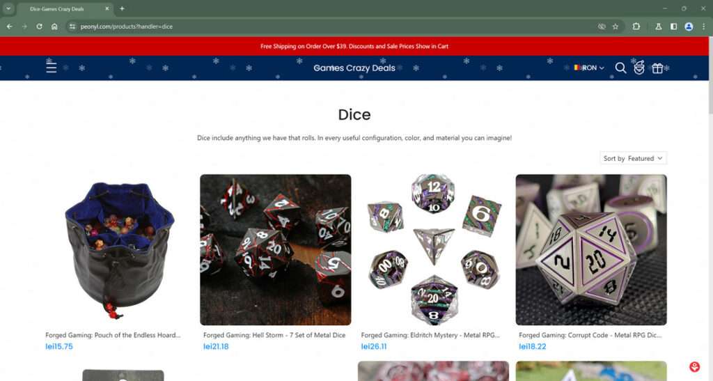
Task: Toggle the browser side panel
Action: pos(673,26)
